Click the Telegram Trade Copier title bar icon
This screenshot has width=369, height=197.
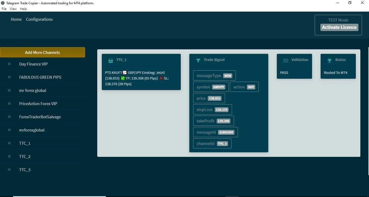tap(2, 3)
